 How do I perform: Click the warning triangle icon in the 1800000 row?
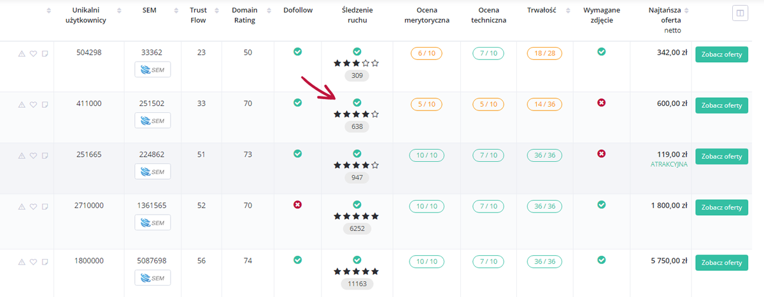coord(22,261)
